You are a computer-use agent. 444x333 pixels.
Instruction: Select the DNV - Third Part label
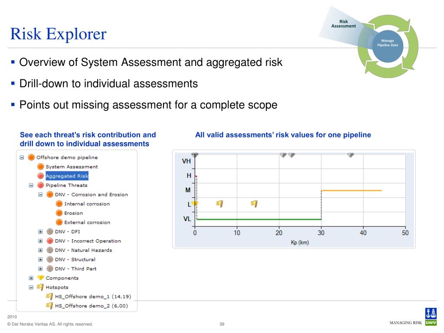75,269
